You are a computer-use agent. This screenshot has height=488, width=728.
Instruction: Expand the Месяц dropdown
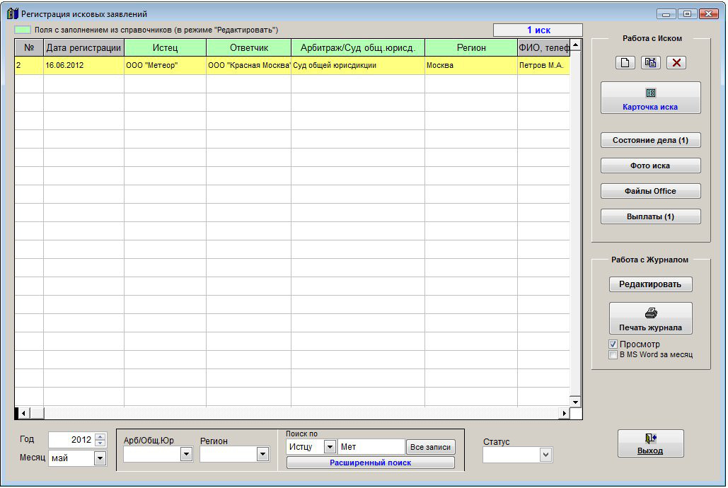100,458
